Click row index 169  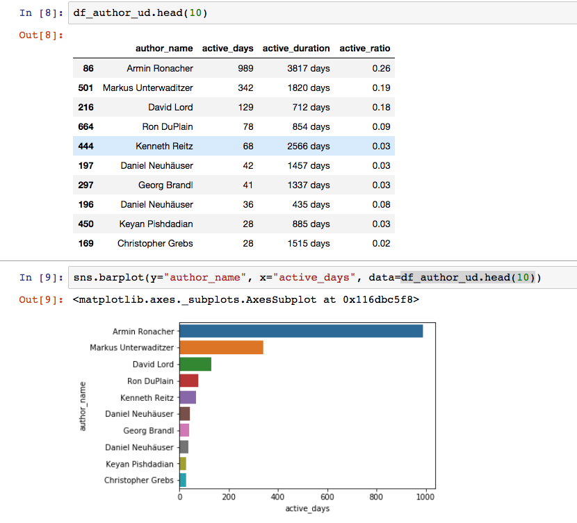(86, 244)
